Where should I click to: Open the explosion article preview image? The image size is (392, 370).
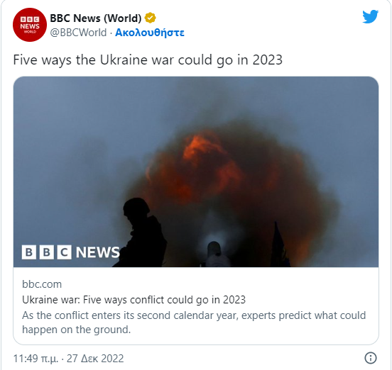196,172
